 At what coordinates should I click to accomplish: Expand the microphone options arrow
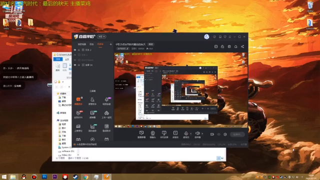point(191,134)
